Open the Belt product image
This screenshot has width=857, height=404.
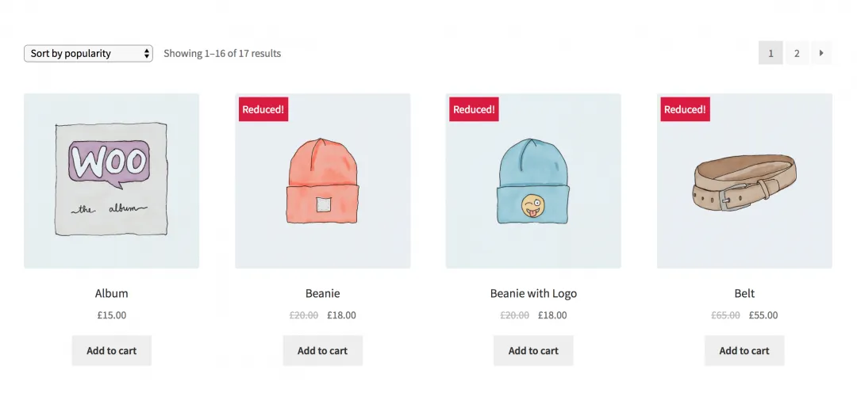tap(744, 181)
